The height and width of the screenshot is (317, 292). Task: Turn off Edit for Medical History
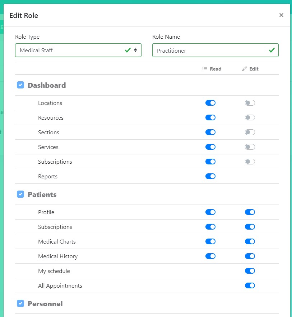pyautogui.click(x=250, y=256)
